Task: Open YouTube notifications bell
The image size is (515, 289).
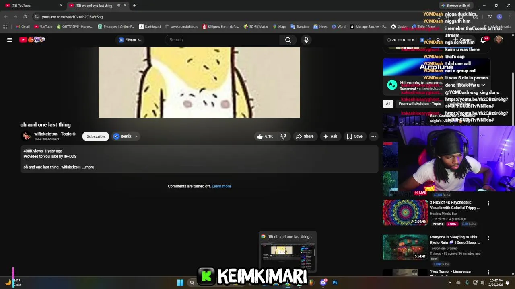Action: [x=483, y=40]
